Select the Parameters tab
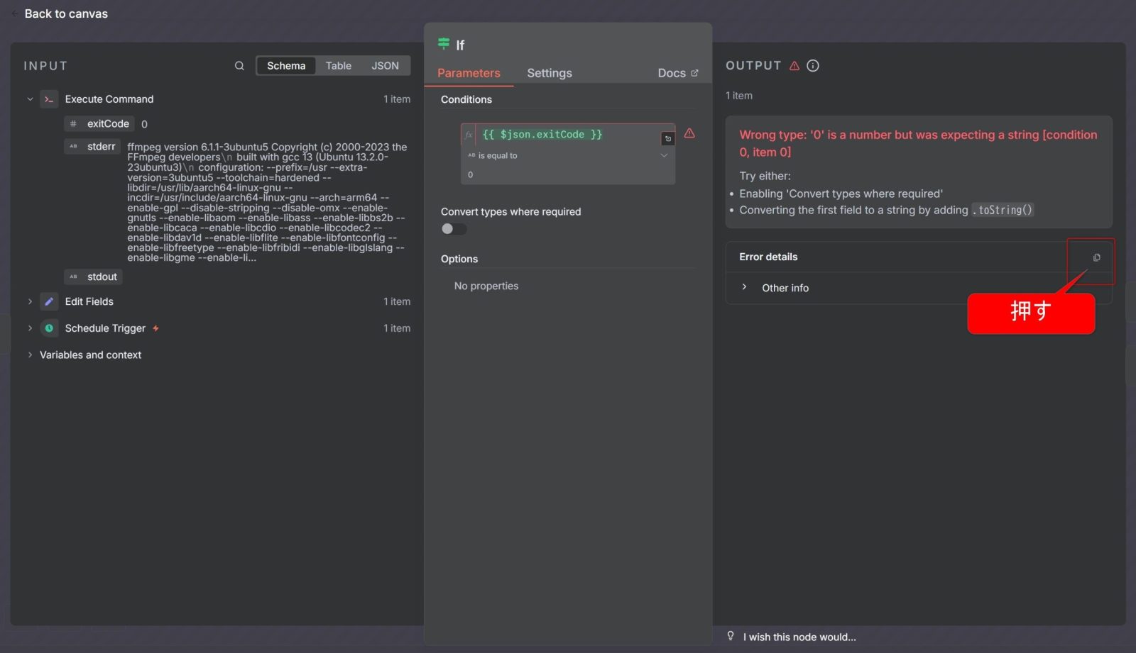Screen dimensions: 1136x653 click(x=469, y=73)
